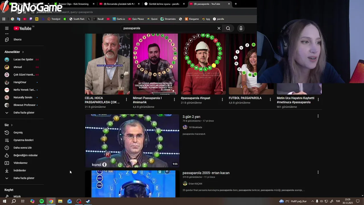Switch to Günlük kelime oyunu tab

pos(164,4)
